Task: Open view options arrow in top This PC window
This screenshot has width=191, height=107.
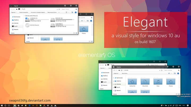Action: (69, 12)
